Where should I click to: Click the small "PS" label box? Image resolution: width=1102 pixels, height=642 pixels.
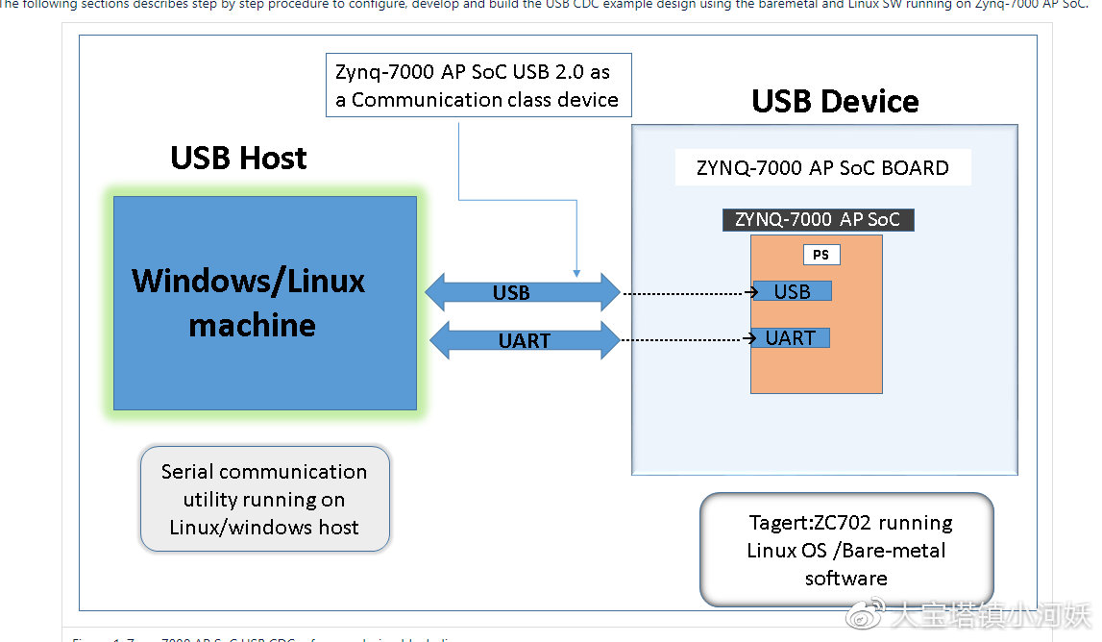pos(821,255)
